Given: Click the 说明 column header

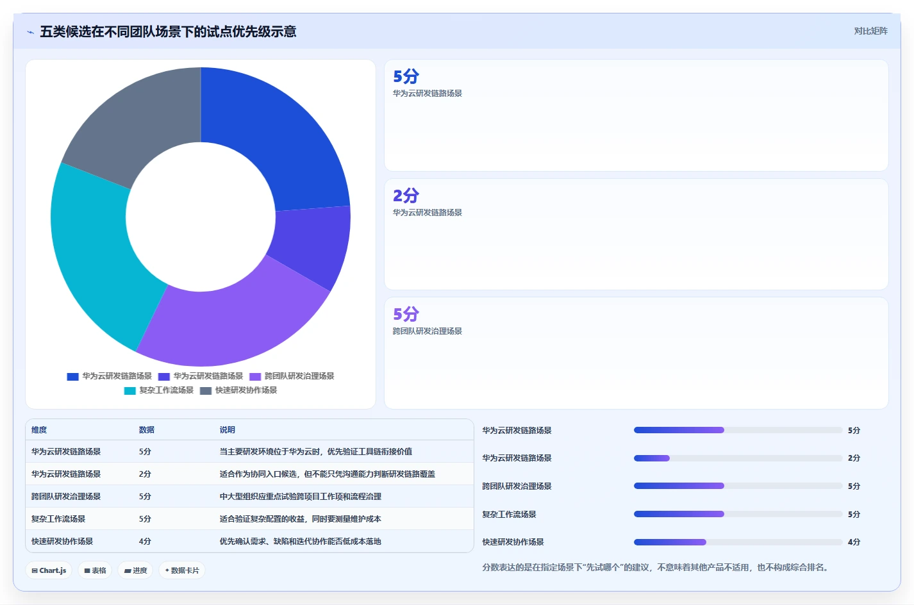Looking at the screenshot, I should point(228,430).
